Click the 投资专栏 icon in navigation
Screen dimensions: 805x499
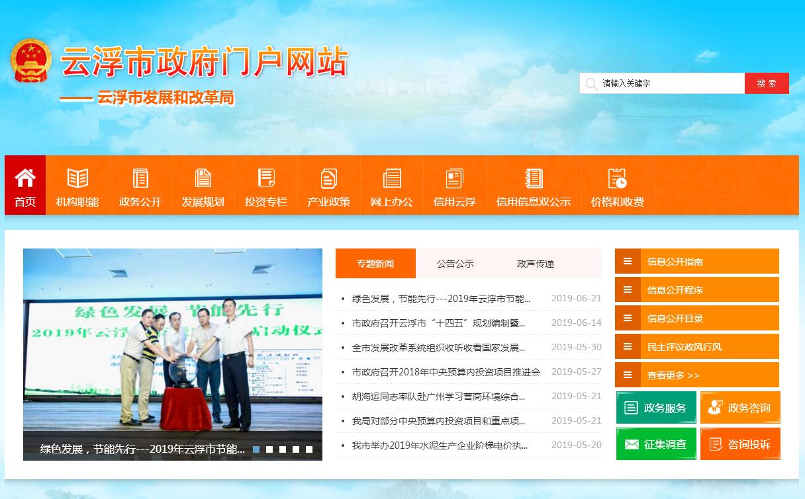pos(266,178)
